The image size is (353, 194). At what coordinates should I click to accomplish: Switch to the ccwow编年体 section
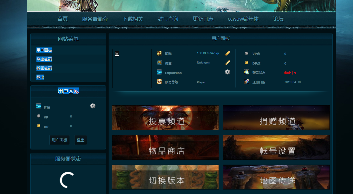243,19
